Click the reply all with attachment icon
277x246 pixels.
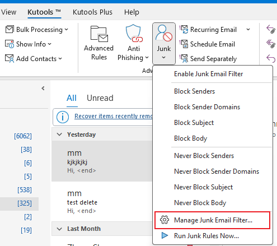coord(271,44)
